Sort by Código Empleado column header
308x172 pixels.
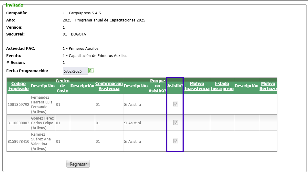(18, 86)
